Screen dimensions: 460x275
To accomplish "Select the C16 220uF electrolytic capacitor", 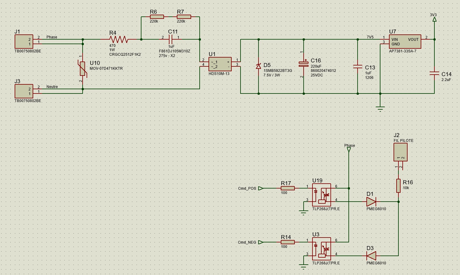I will coord(304,64).
